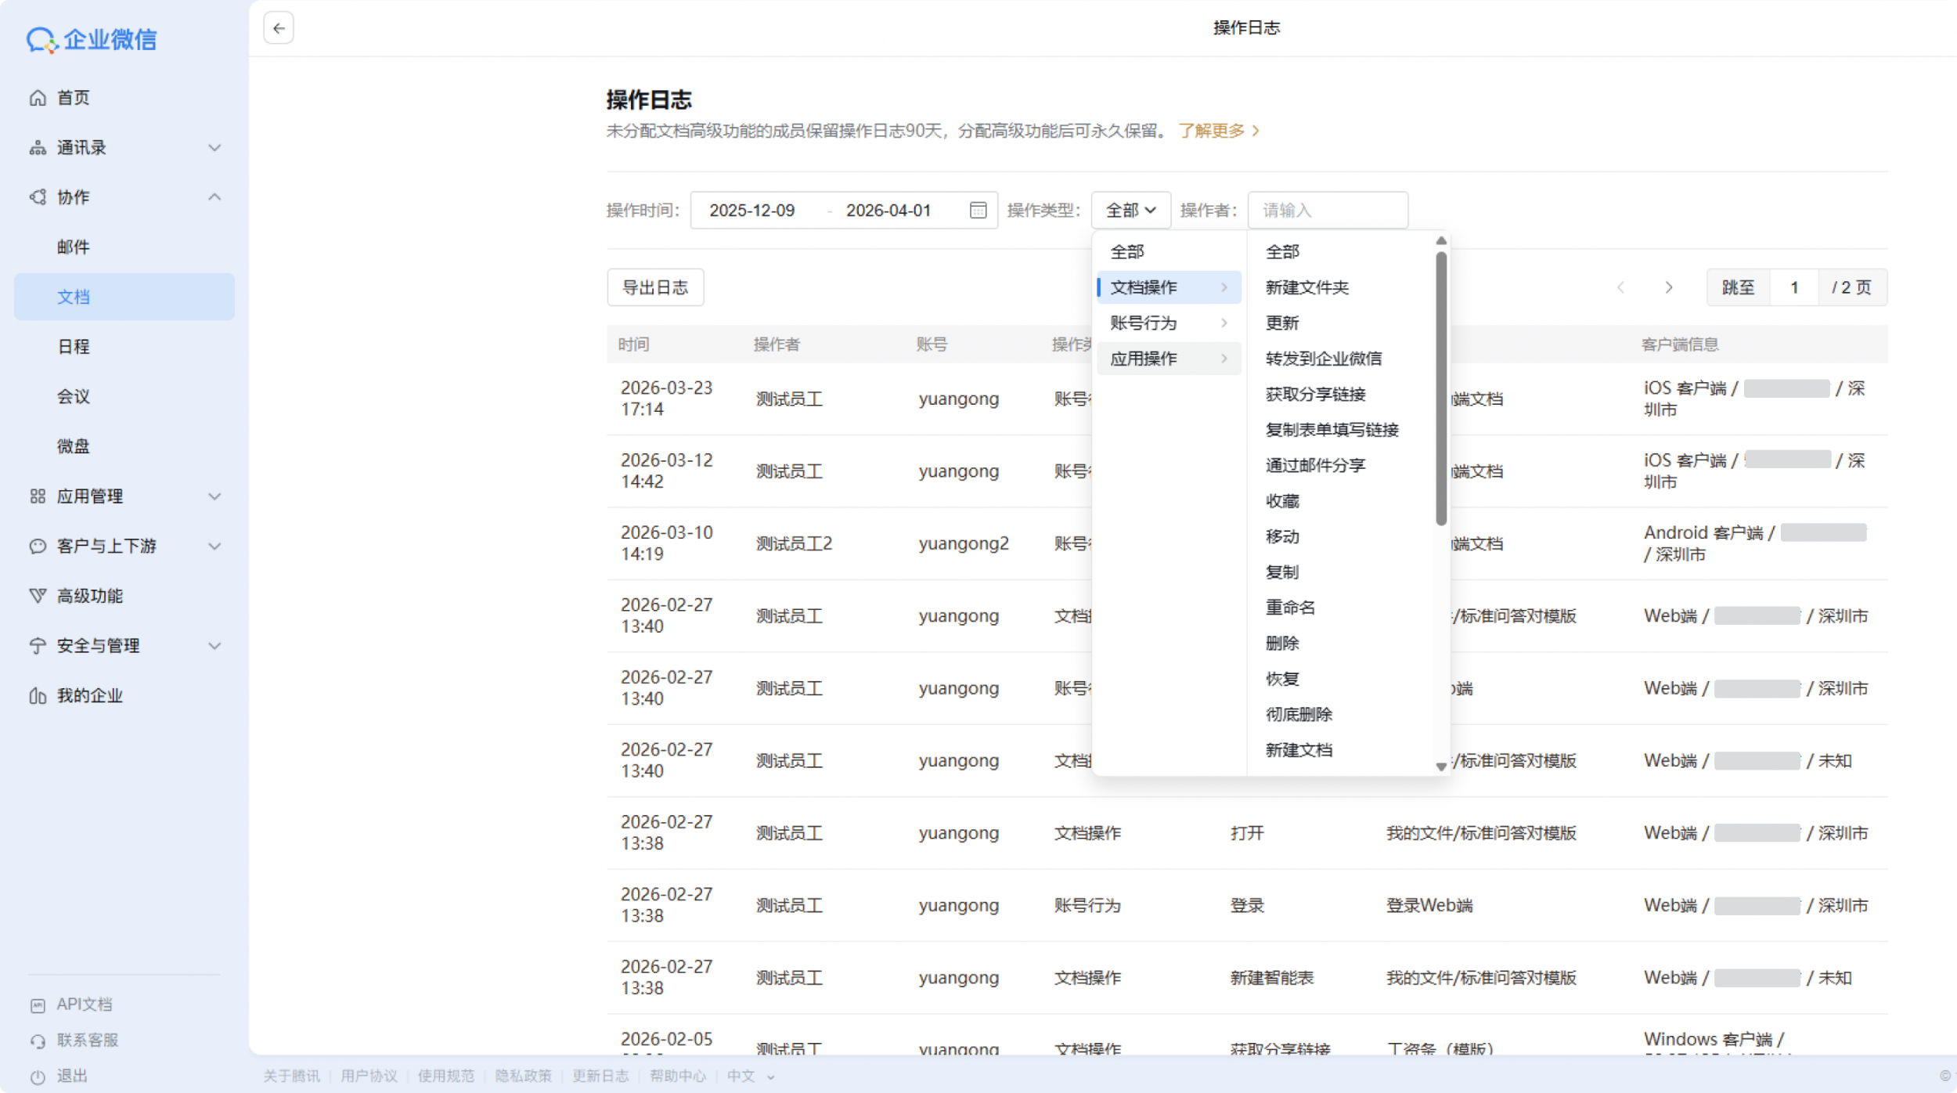Click the 导出日志 button
The height and width of the screenshot is (1093, 1957).
click(x=655, y=287)
